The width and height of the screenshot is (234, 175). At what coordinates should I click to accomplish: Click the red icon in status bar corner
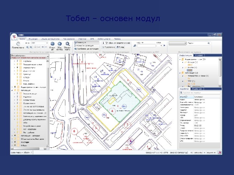tap(220, 152)
